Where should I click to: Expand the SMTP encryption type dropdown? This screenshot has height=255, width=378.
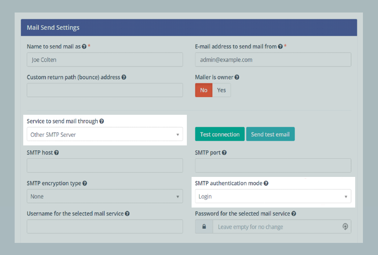[105, 196]
